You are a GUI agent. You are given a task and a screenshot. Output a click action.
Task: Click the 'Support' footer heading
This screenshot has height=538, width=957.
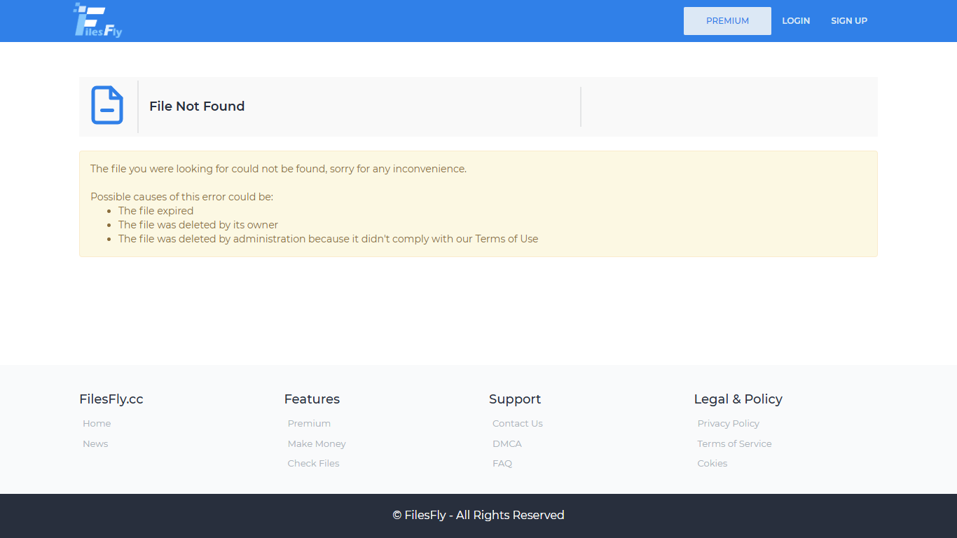[x=515, y=399]
